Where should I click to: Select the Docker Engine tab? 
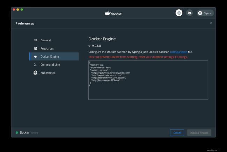tap(54, 56)
